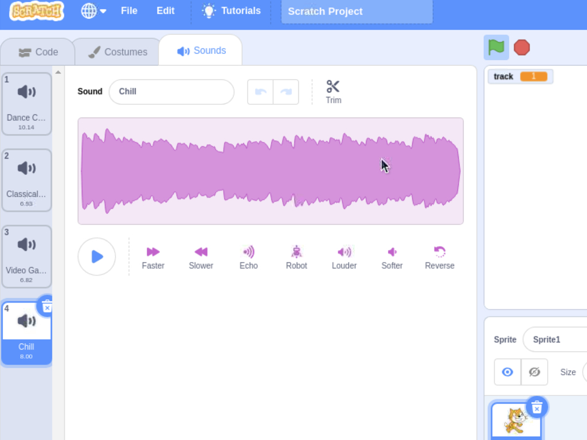Viewport: 587px width, 440px height.
Task: Open the Edit menu
Action: click(x=166, y=11)
